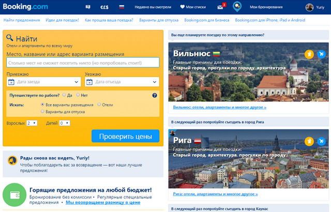Open Booking.com для бизнеса nav link
Image resolution: width=331 pixels, height=212 pixels.
coord(207,20)
